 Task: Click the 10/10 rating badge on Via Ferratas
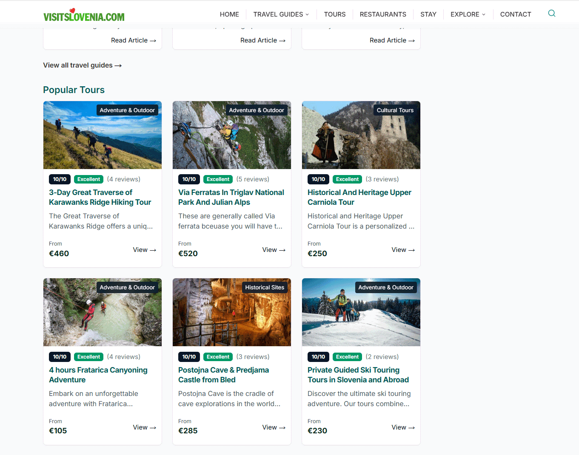[x=189, y=179]
